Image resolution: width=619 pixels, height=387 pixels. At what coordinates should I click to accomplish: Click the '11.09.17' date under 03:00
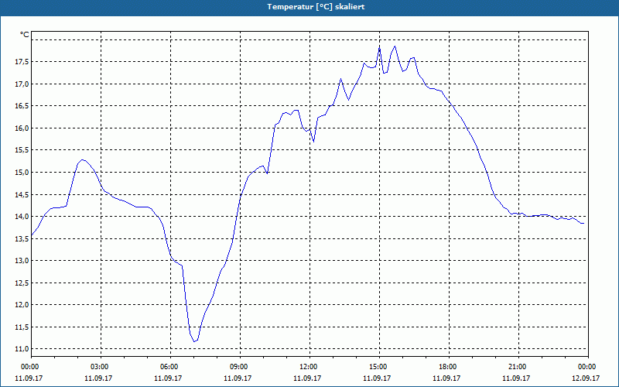pos(98,378)
